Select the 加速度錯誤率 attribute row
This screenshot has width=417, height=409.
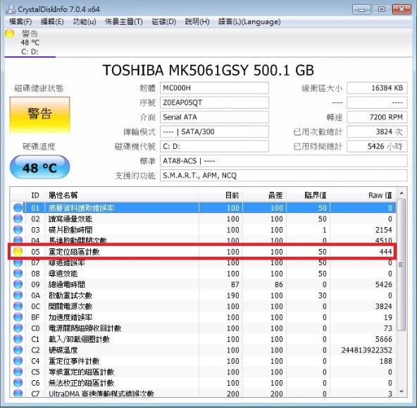[203, 317]
